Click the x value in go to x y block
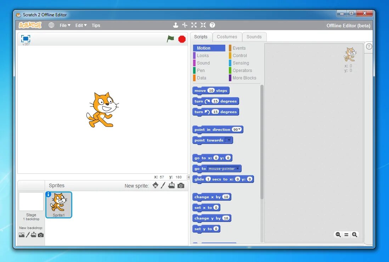Viewport: 389px width, 262px height. coord(216,158)
